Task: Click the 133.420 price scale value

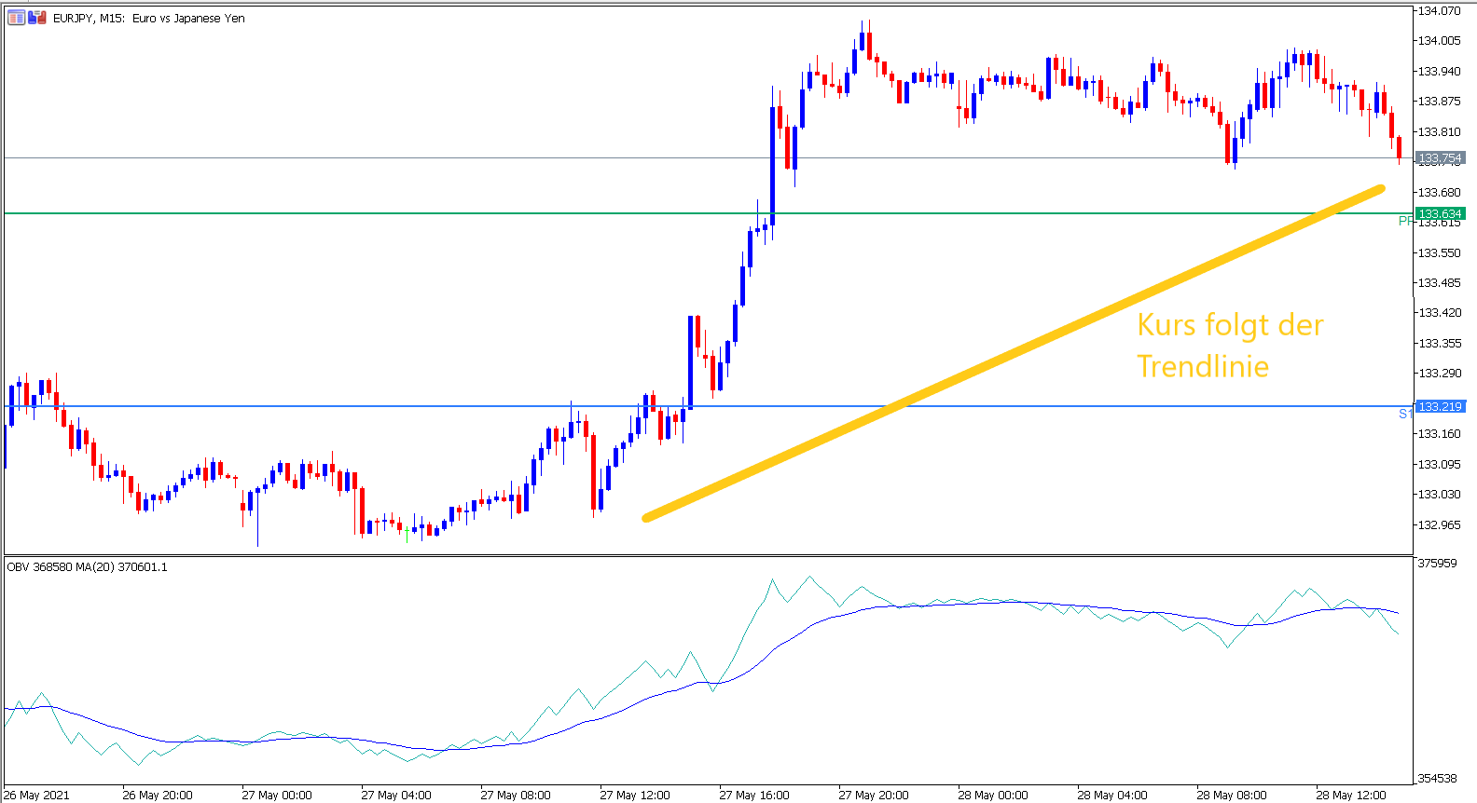Action: point(1440,313)
